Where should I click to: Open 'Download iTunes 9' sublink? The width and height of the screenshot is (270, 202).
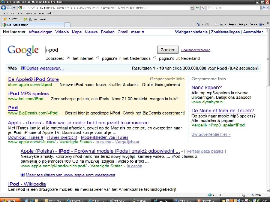[25, 137]
